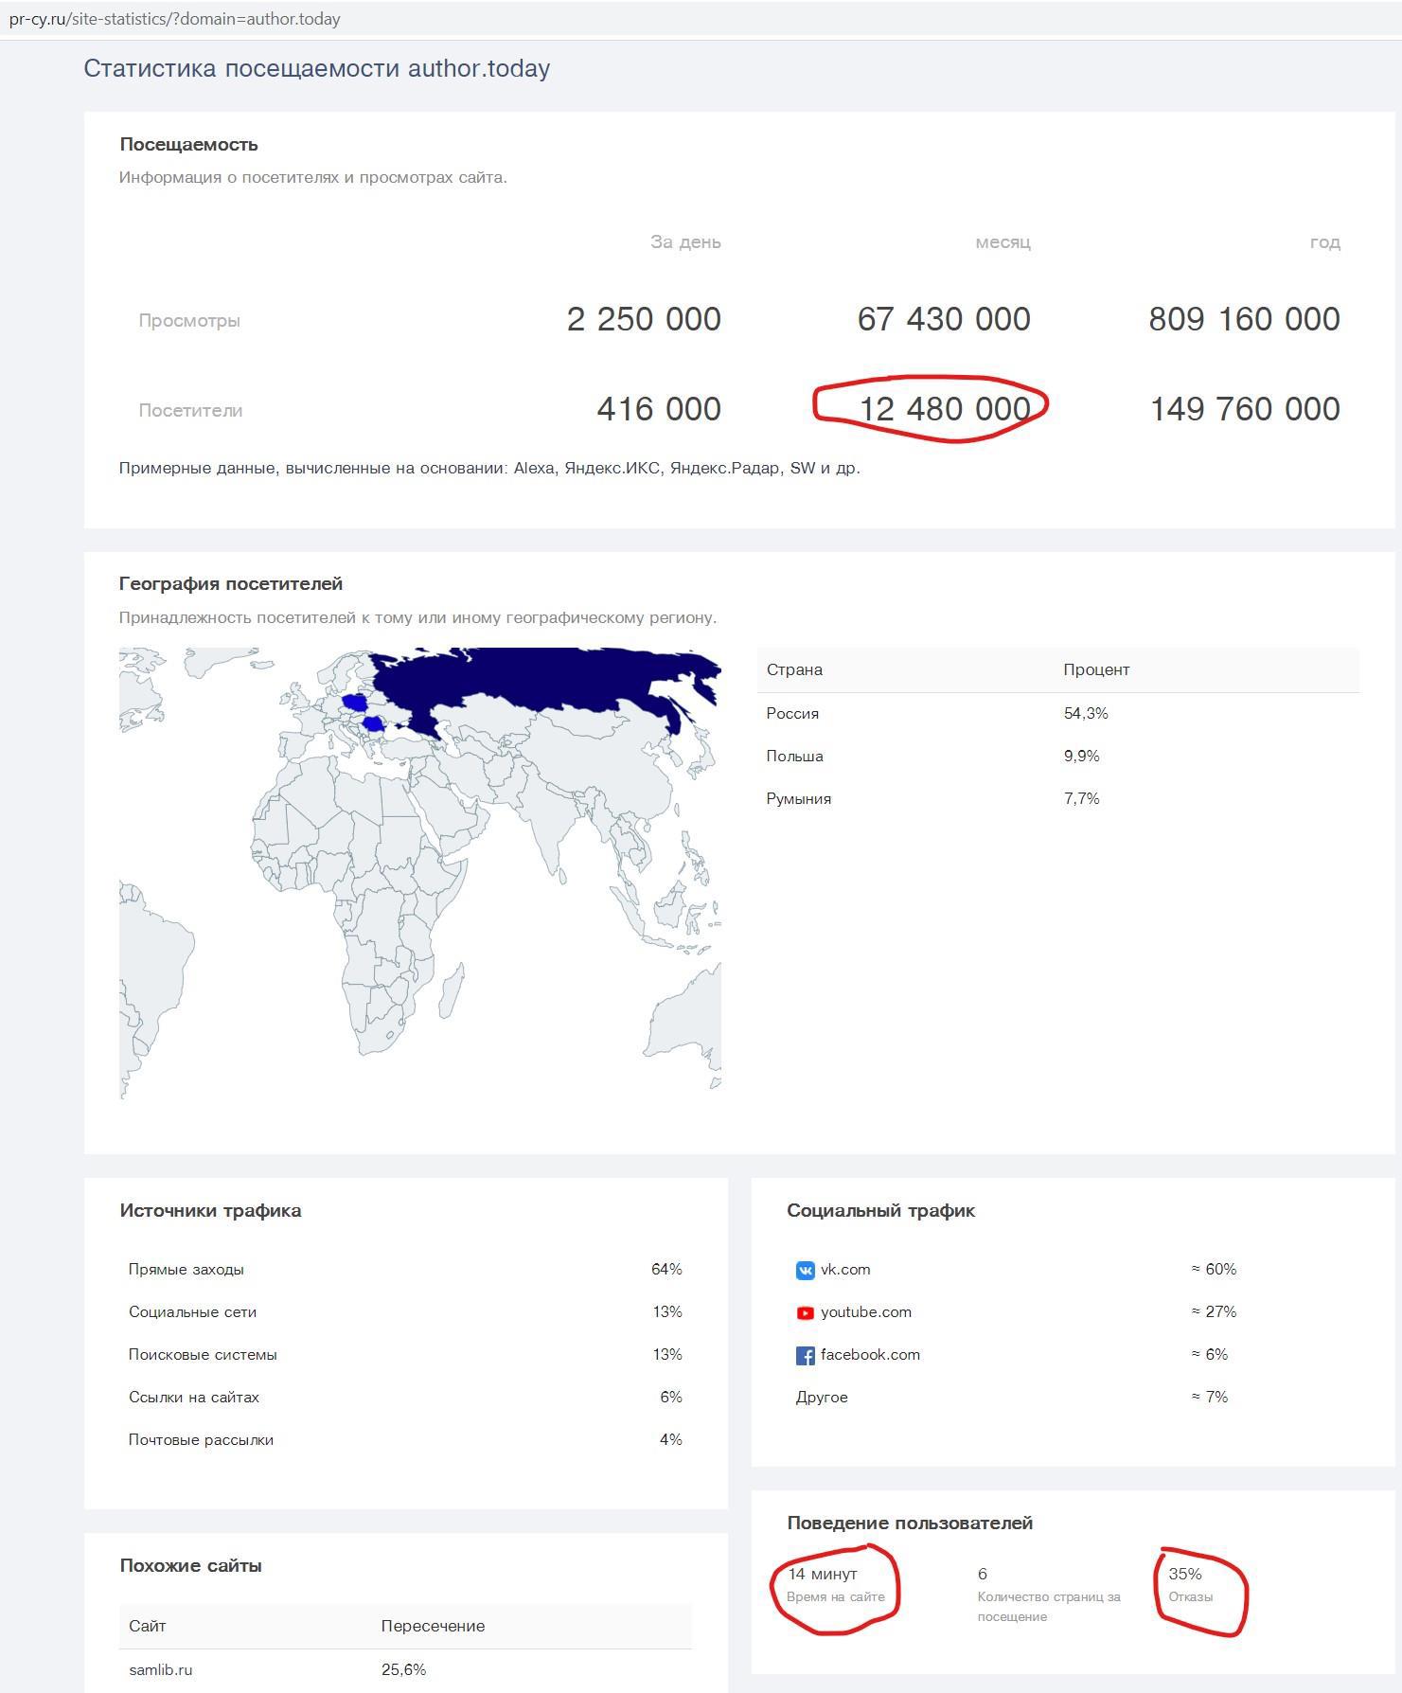This screenshot has width=1402, height=1693.
Task: Select the circled monthly visitors value 12 480 000
Action: pos(944,409)
